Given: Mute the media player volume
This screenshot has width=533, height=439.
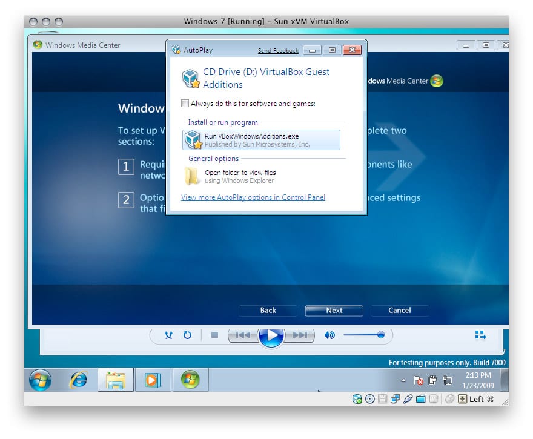Looking at the screenshot, I should pos(329,335).
